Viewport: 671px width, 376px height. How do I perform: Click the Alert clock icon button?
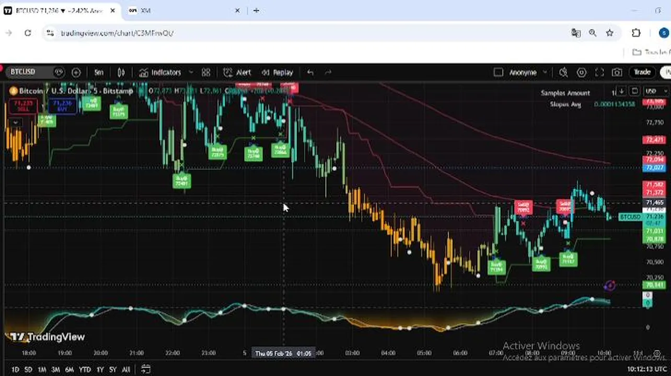click(237, 72)
